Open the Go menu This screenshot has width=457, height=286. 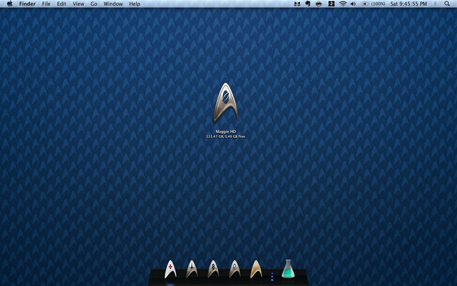tap(94, 4)
